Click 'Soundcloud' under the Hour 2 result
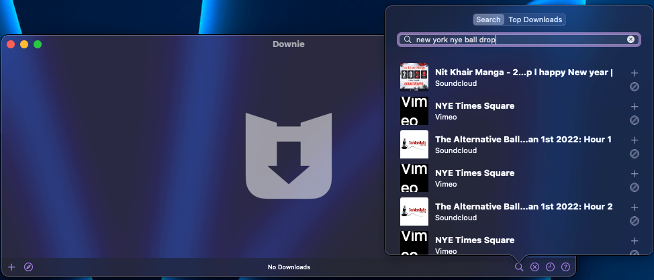 [x=456, y=218]
